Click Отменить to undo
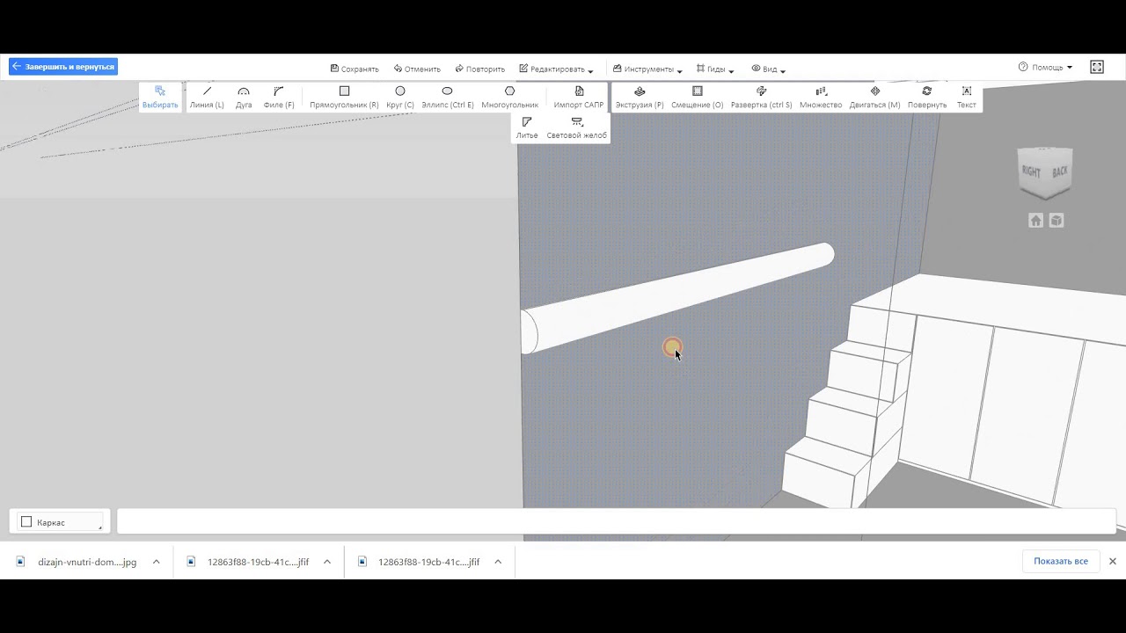The image size is (1126, 633). click(417, 69)
